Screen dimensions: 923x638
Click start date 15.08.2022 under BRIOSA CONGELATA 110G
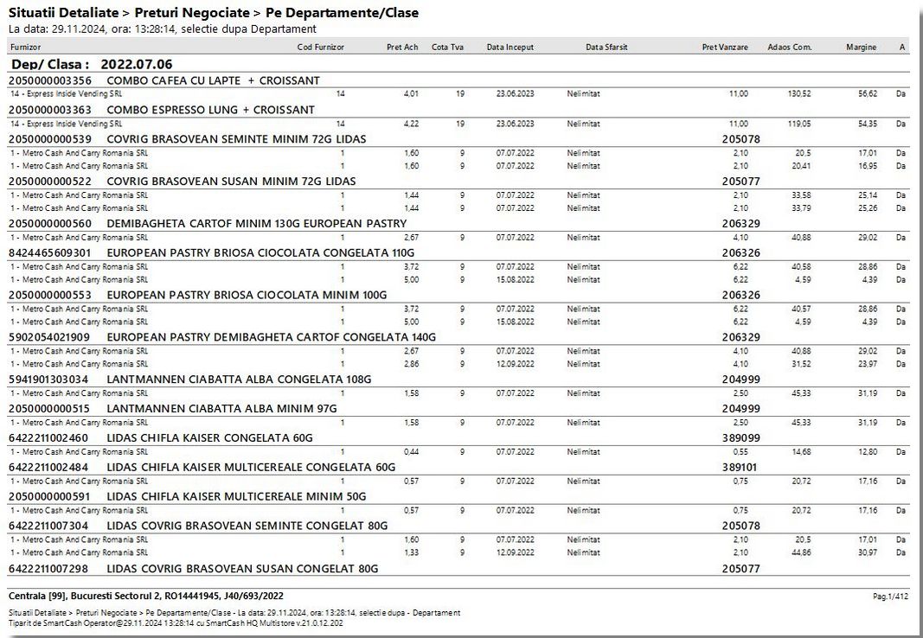point(515,280)
